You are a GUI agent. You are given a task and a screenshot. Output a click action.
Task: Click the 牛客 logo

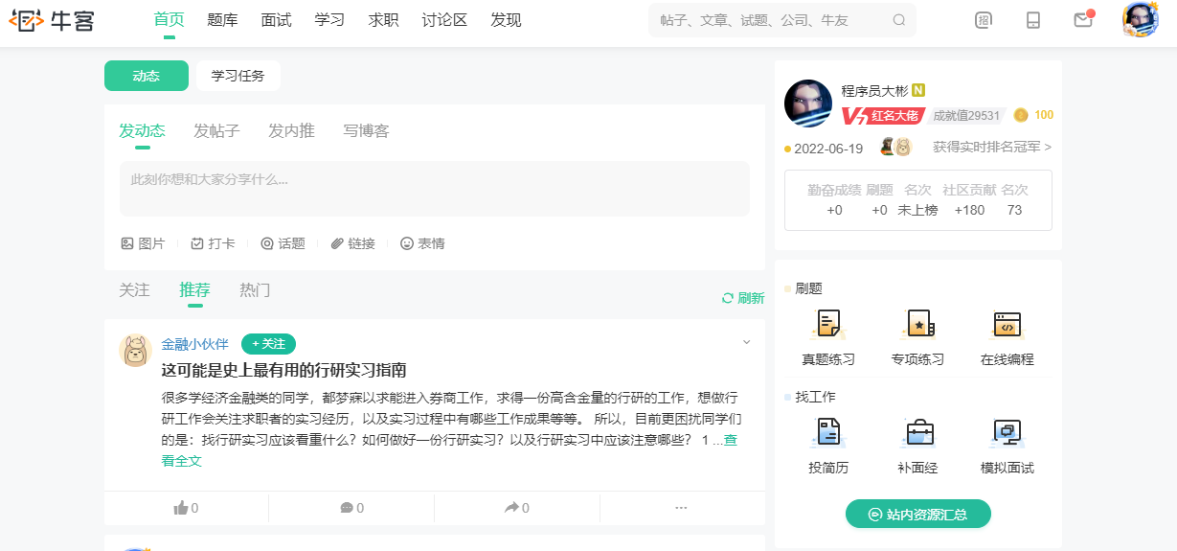[x=52, y=19]
